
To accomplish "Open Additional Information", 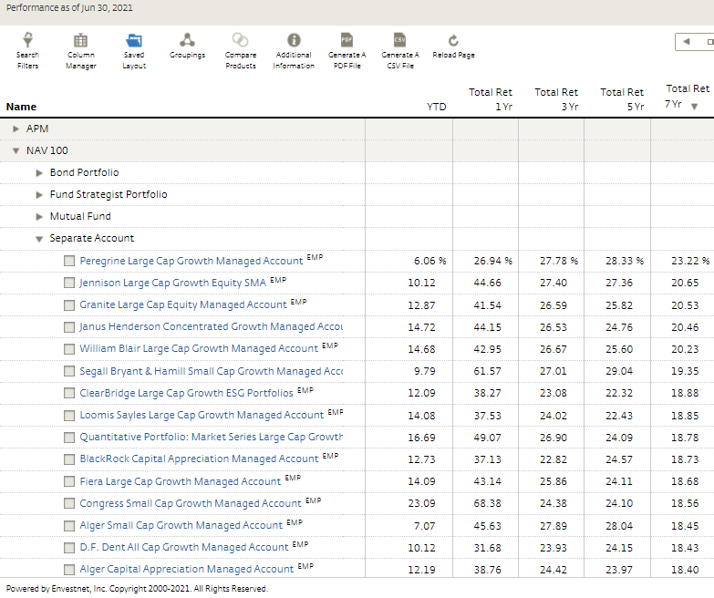I will coord(294,50).
